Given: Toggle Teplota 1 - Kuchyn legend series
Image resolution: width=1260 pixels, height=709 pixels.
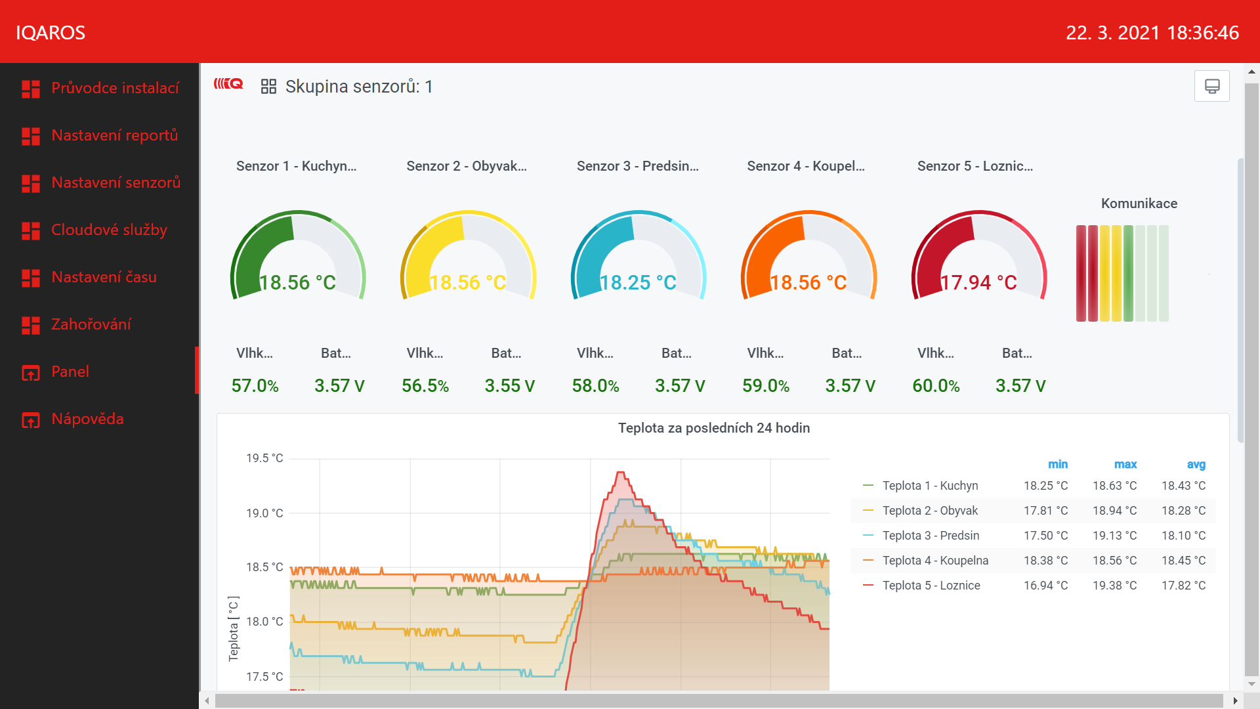Looking at the screenshot, I should tap(930, 486).
